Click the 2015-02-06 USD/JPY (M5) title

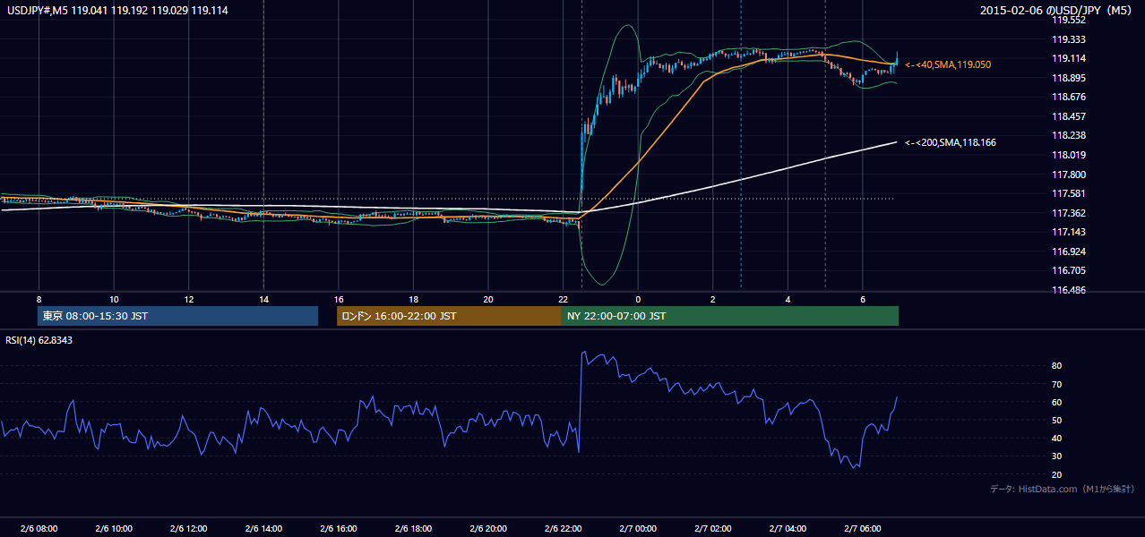1057,10
